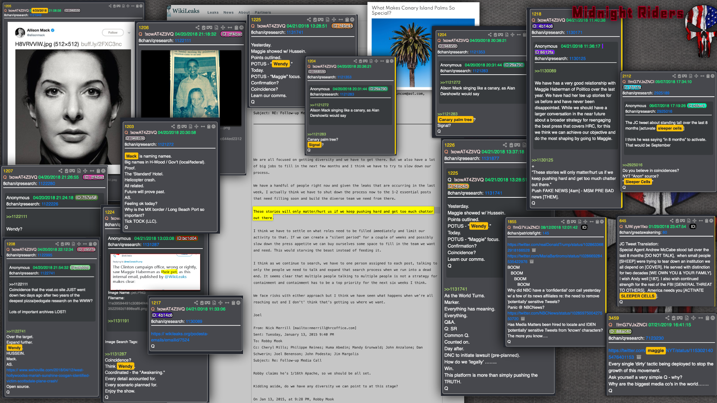The height and width of the screenshot is (403, 717).
Task: Click the @WikiLeaks mention in the tweet image
Action: 176,277
